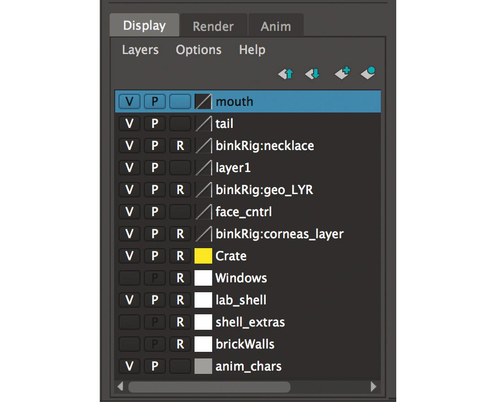
Task: Show the hidden Windows layer
Action: (130, 278)
